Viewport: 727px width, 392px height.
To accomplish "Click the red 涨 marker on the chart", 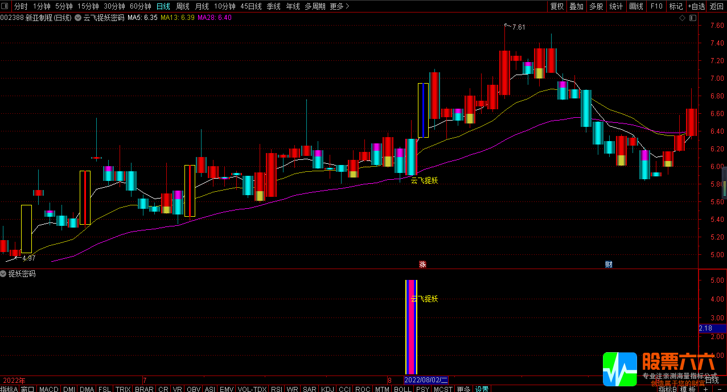I will click(422, 264).
